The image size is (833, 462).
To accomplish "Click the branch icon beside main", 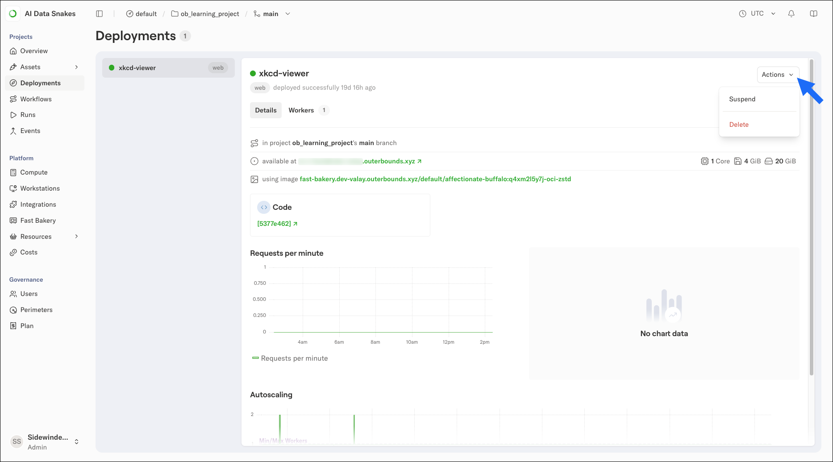I will 257,14.
